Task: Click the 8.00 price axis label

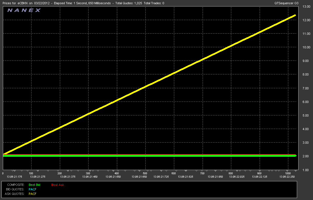Action: click(306, 74)
